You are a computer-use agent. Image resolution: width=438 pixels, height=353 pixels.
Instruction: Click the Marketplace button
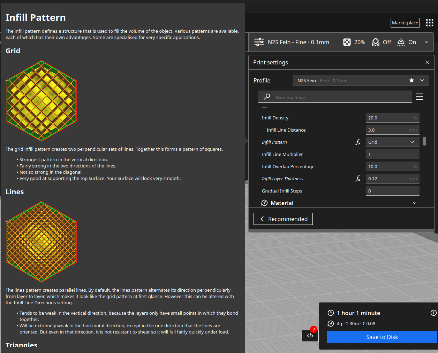(x=405, y=23)
